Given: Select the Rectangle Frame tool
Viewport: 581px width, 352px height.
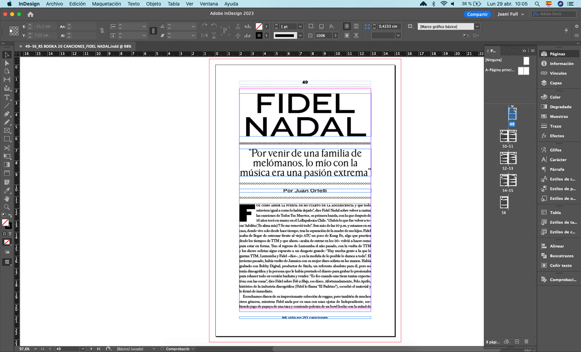Looking at the screenshot, I should pos(7,131).
